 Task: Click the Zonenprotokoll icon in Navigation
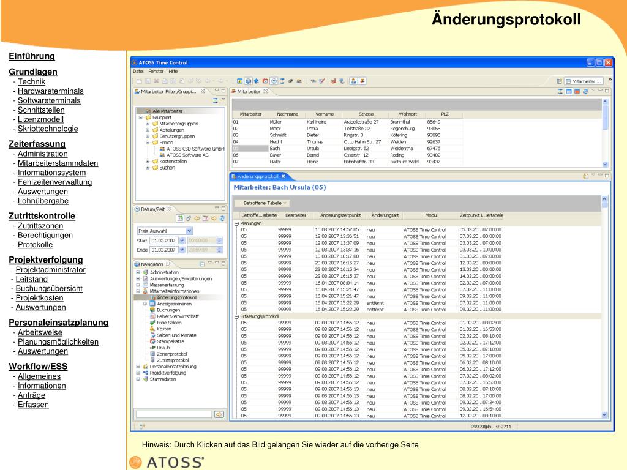point(152,354)
